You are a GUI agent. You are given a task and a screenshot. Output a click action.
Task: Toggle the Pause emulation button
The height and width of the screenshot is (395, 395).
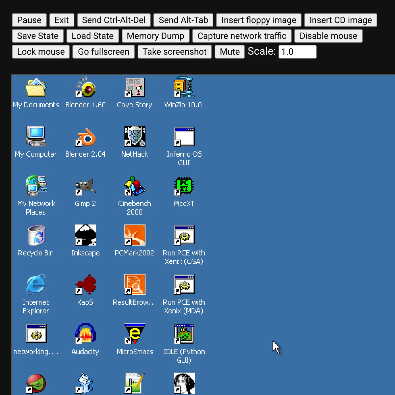pyautogui.click(x=29, y=20)
